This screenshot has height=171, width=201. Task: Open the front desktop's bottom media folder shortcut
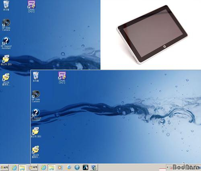(36, 152)
